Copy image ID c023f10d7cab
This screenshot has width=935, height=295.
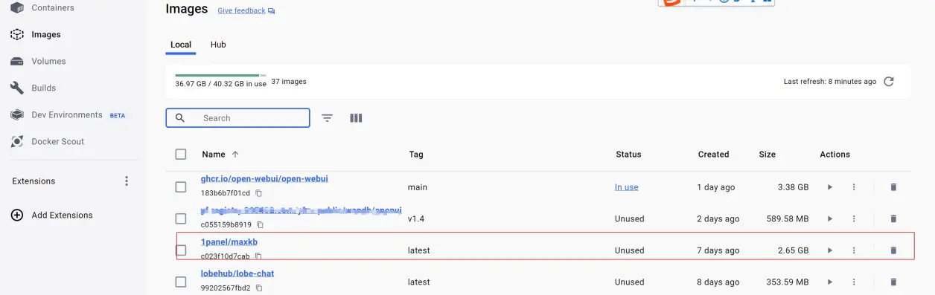(258, 256)
